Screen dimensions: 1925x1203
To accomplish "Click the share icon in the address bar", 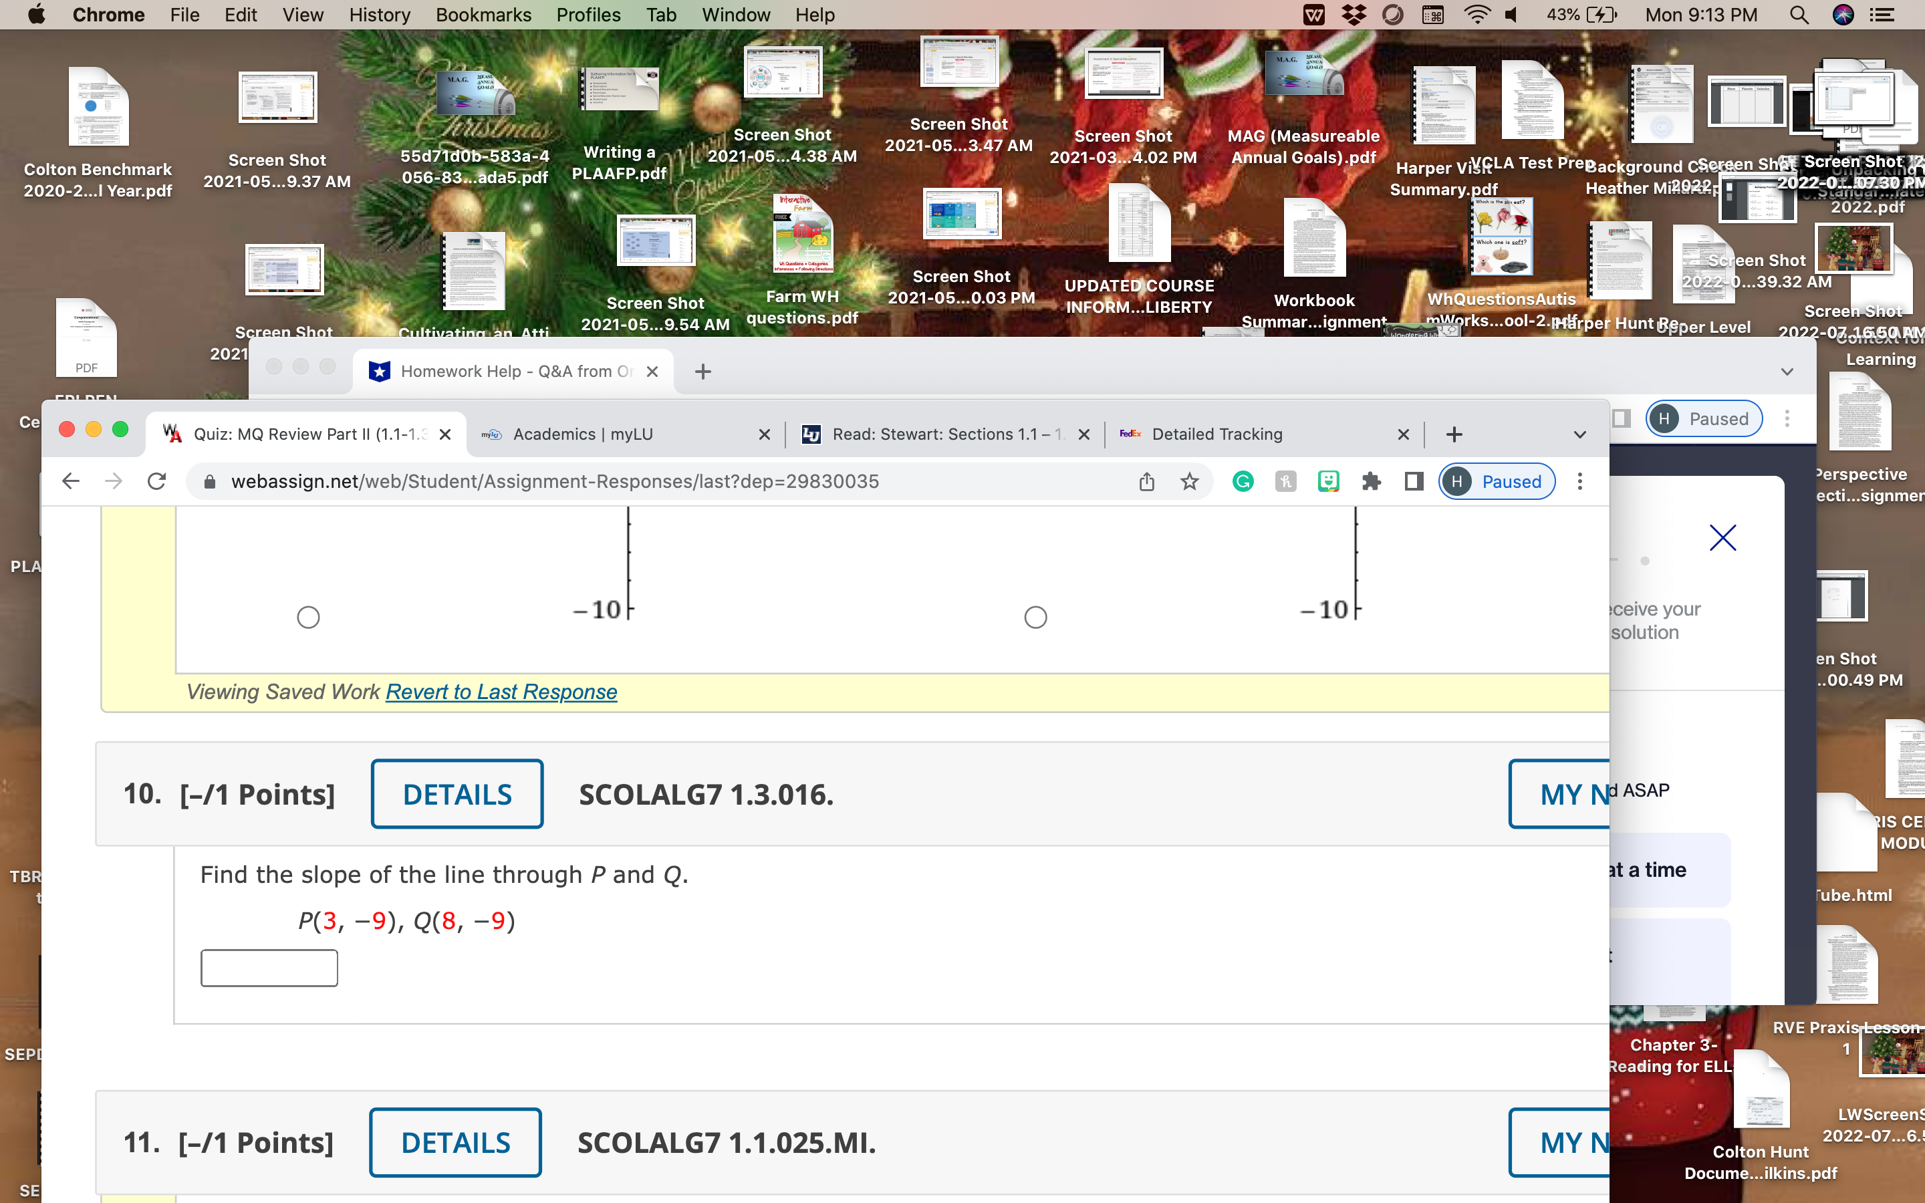I will point(1146,481).
